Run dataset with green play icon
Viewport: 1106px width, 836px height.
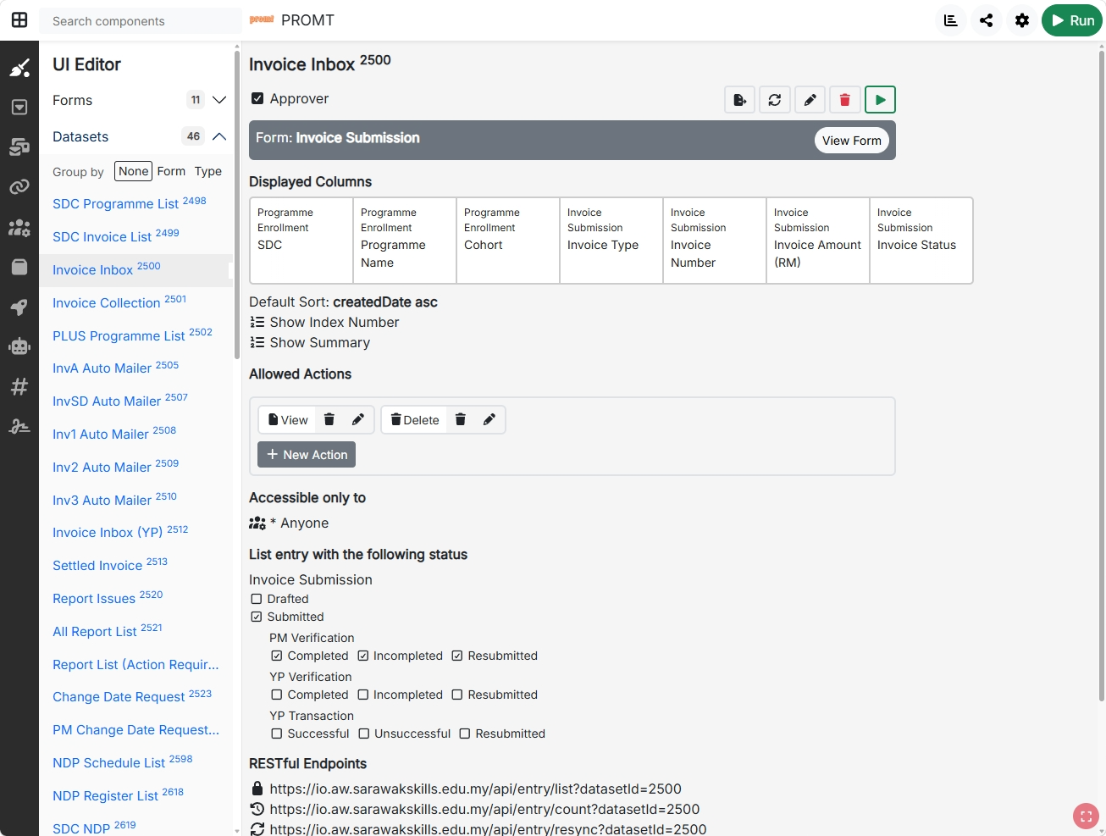(x=881, y=100)
